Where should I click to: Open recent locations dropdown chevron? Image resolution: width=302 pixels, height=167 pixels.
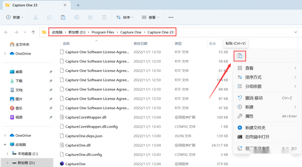coord(25,32)
